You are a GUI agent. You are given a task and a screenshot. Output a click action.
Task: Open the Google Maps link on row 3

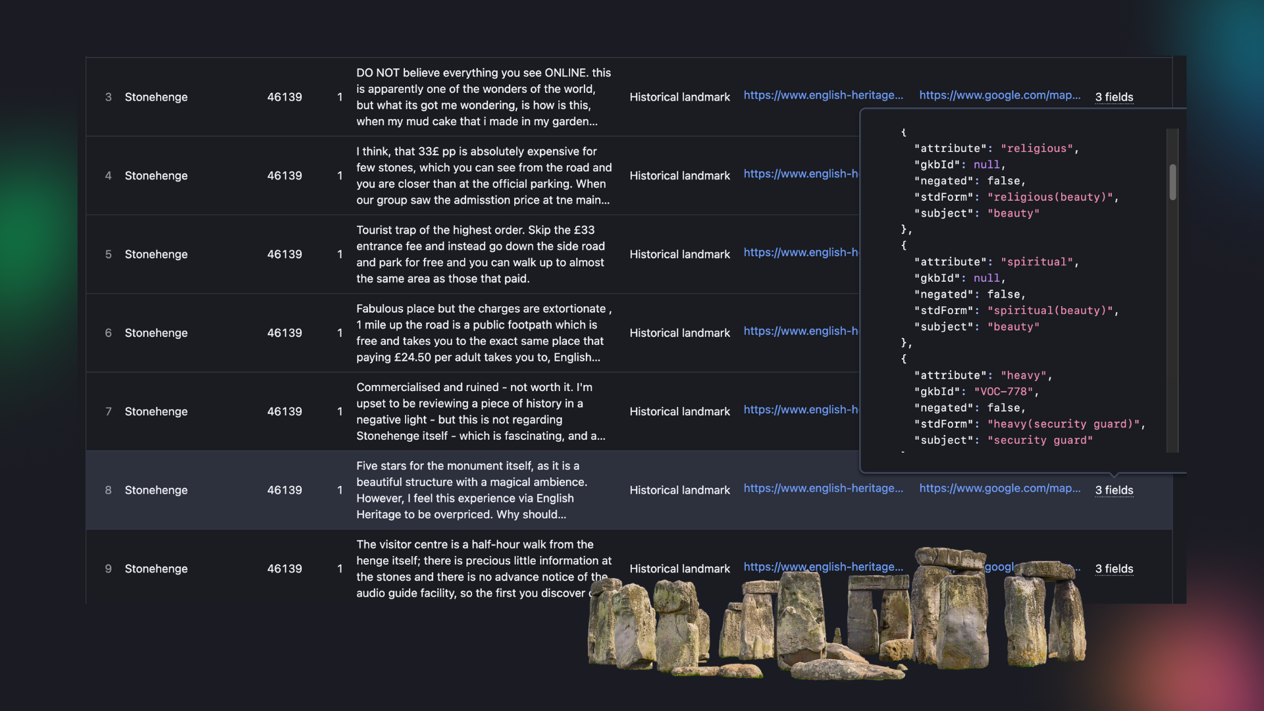click(1000, 95)
